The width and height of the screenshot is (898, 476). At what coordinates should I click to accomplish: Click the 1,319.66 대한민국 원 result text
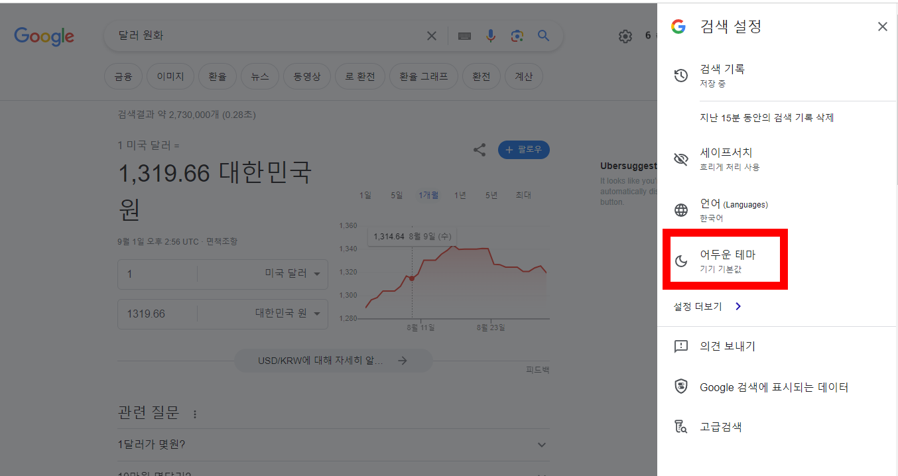(215, 192)
